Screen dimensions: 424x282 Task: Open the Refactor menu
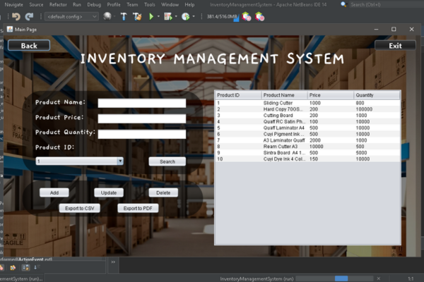pos(58,4)
